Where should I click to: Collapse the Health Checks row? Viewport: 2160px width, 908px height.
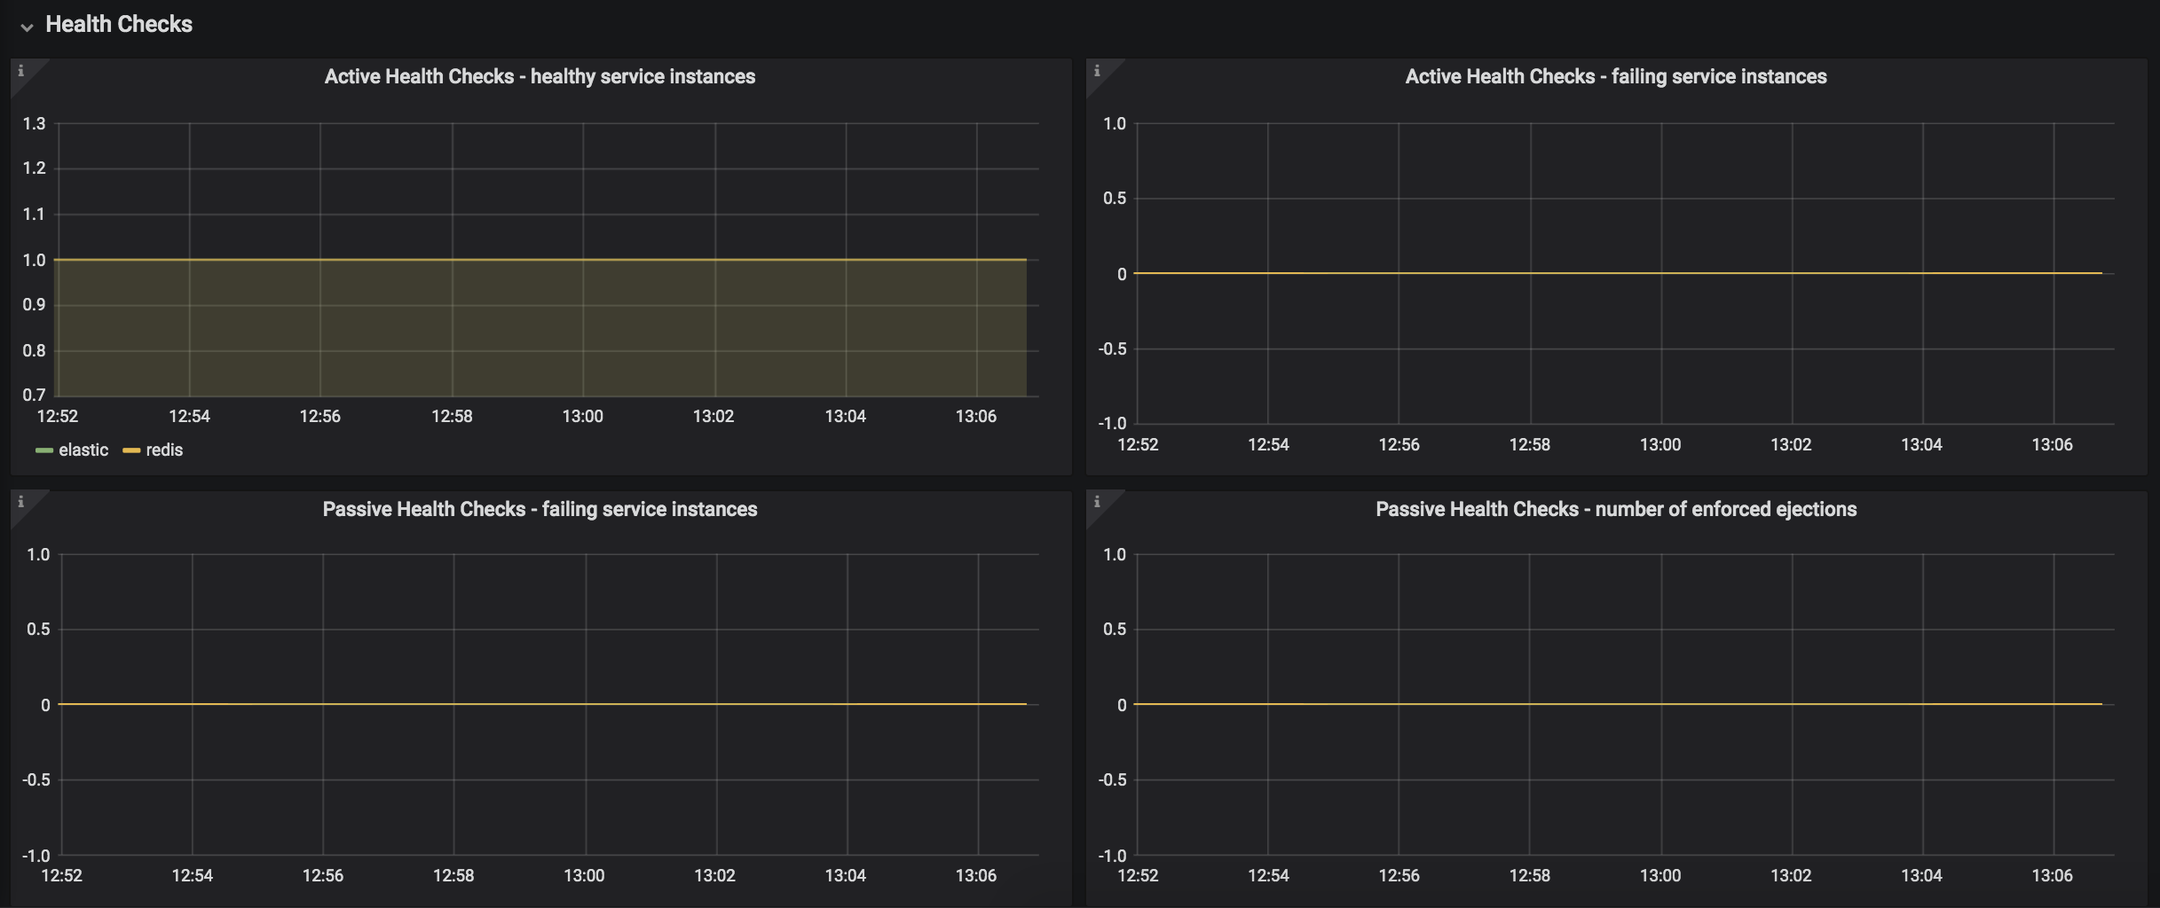(28, 27)
